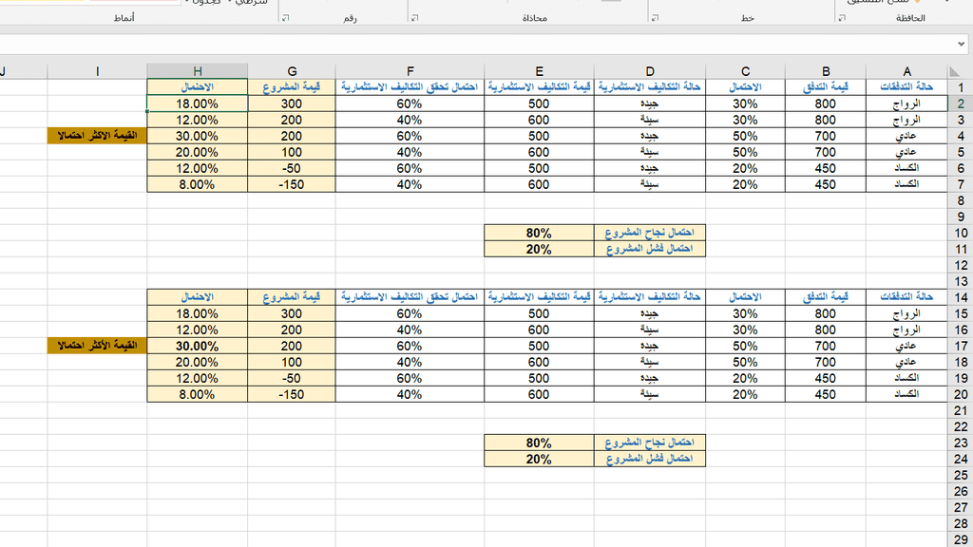Select row 10 header
Image resolution: width=973 pixels, height=547 pixels.
pyautogui.click(x=961, y=233)
